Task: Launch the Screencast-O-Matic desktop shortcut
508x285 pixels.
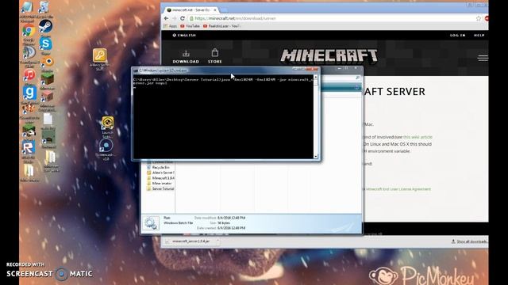Action: pos(106,146)
